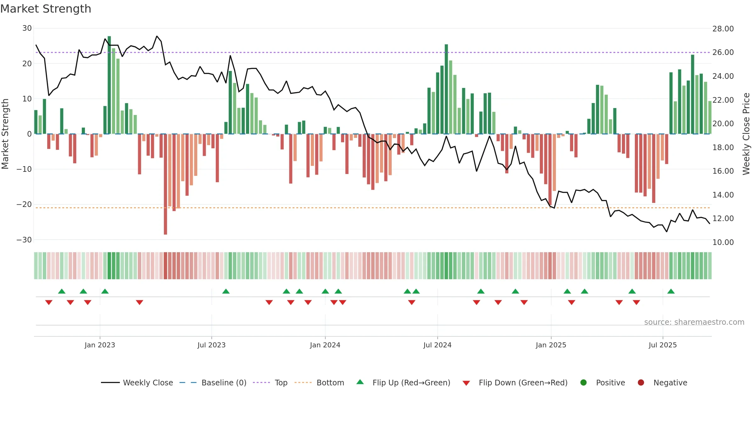Screen dimensions: 755x424
Task: Click the '22.00' price axis tick
Action: click(x=723, y=100)
